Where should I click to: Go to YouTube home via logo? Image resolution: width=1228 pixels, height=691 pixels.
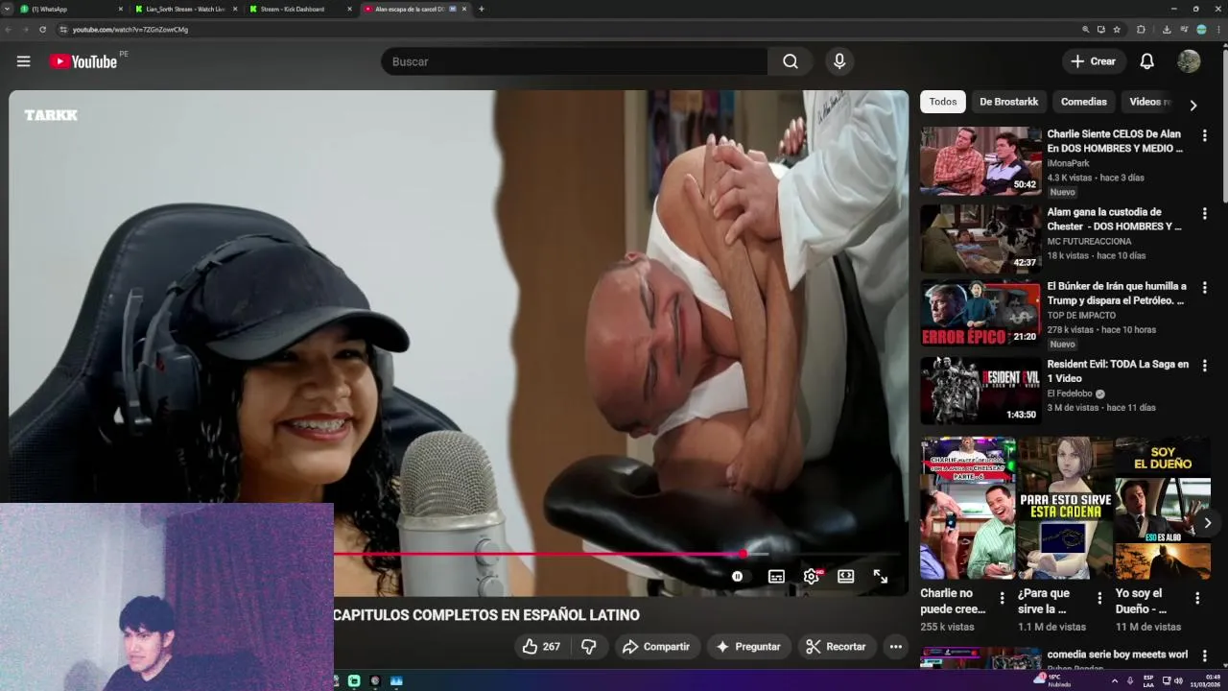pyautogui.click(x=83, y=61)
